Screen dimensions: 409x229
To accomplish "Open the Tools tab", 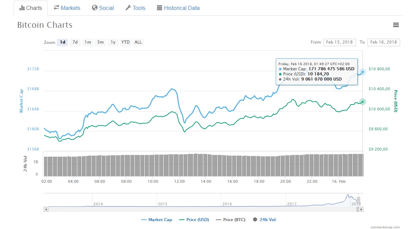I will [135, 8].
